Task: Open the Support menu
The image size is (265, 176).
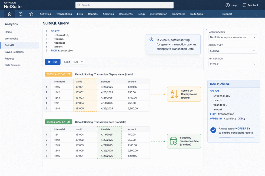Action: [227, 14]
